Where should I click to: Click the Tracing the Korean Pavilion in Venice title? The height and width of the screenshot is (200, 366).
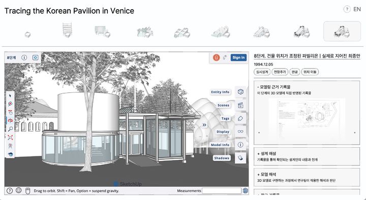(x=69, y=11)
